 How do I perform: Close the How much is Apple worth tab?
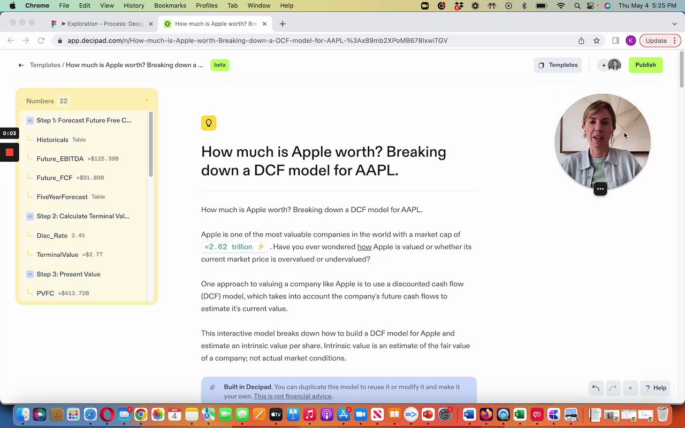265,24
